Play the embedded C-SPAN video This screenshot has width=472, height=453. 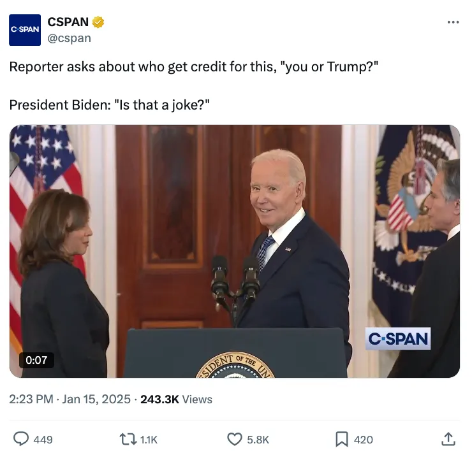(235, 251)
